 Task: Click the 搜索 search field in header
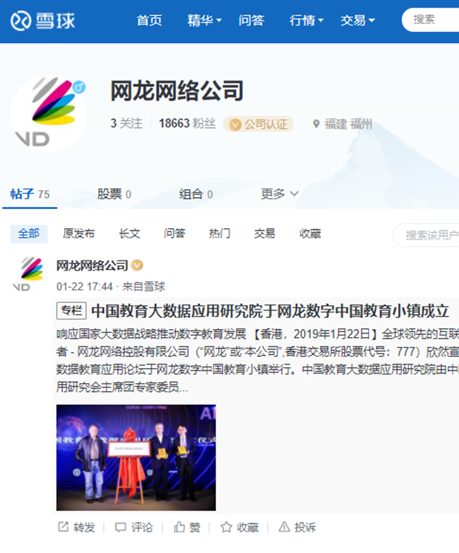tap(430, 20)
